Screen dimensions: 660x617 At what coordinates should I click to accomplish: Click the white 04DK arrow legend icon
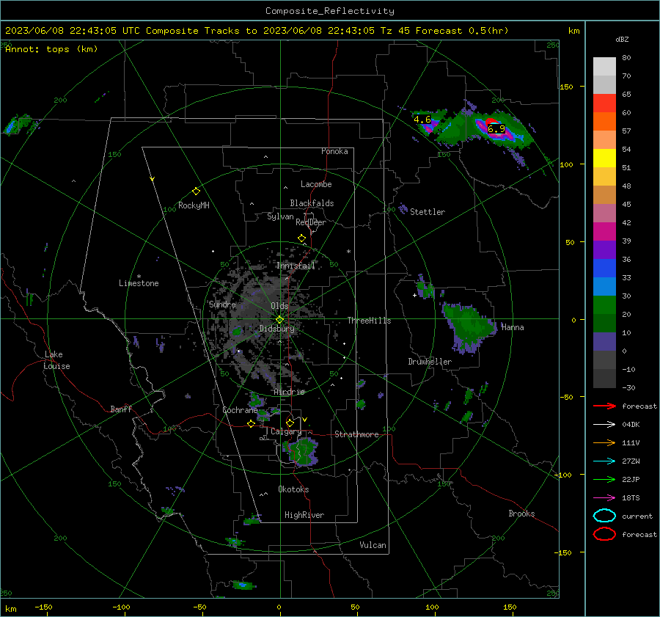pyautogui.click(x=604, y=425)
